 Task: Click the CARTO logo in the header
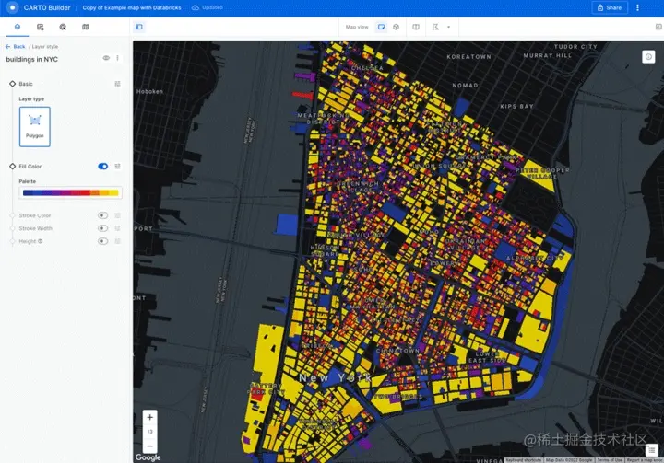[12, 7]
